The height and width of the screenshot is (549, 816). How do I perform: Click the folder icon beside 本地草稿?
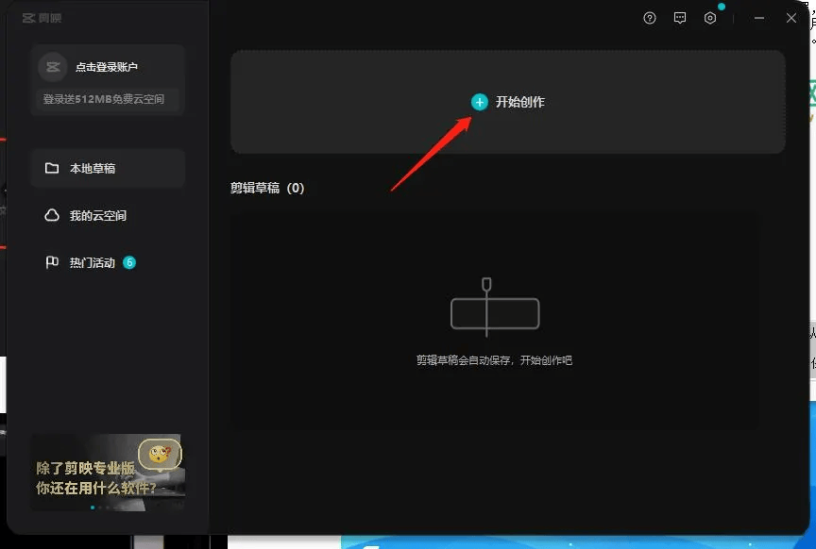52,168
